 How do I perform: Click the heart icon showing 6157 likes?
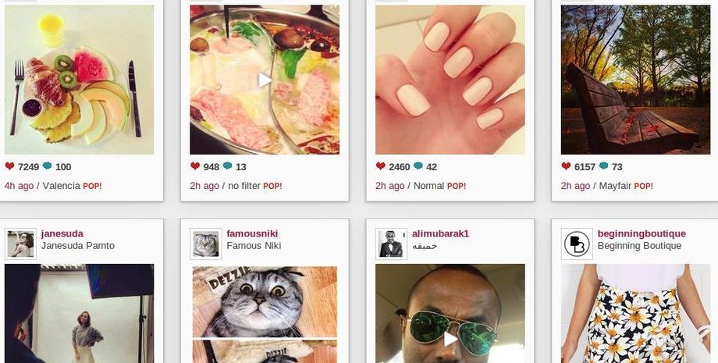coord(566,166)
